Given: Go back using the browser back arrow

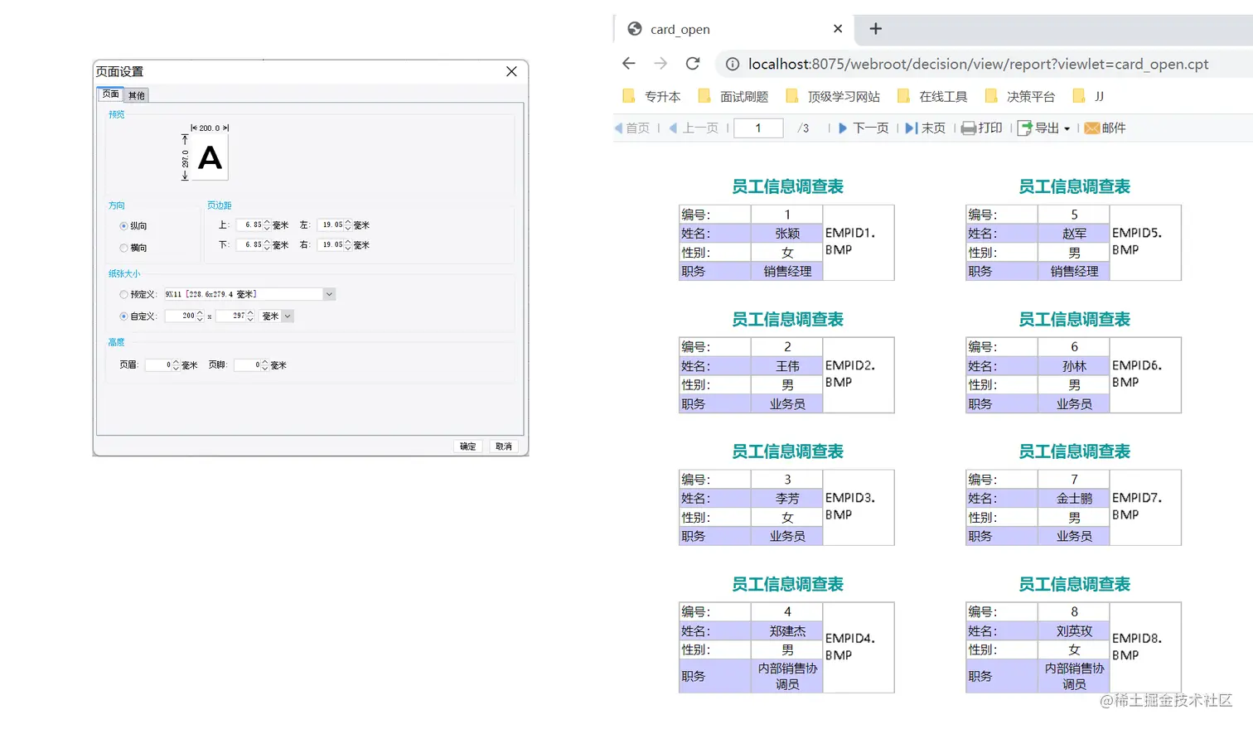Looking at the screenshot, I should tap(629, 64).
